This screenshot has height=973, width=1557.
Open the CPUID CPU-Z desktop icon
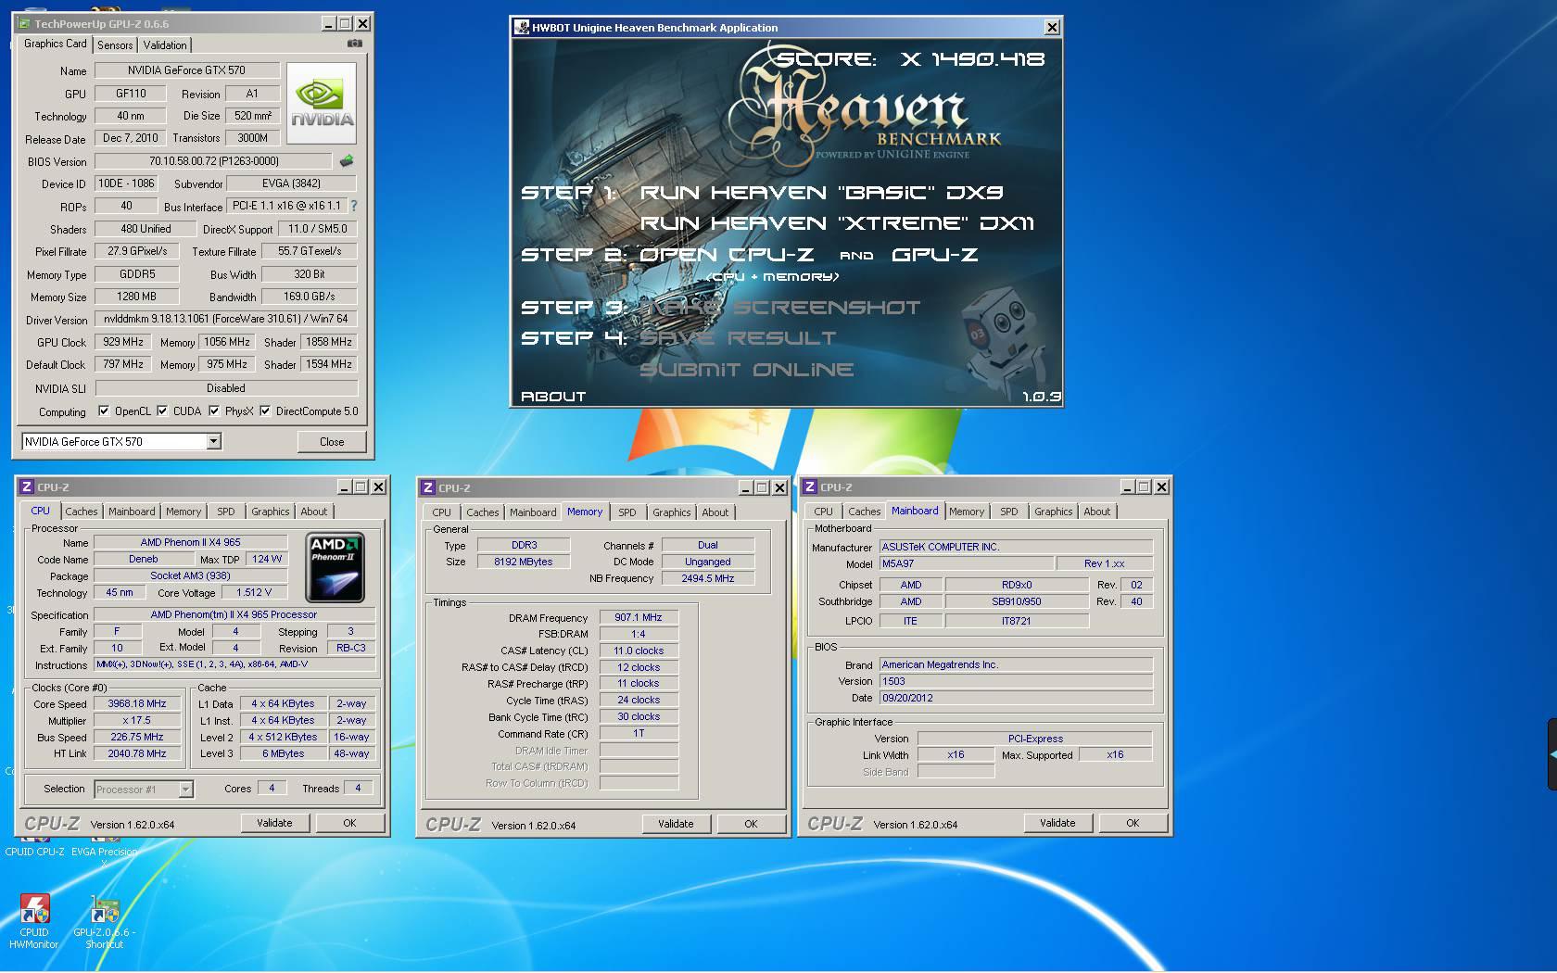34,848
